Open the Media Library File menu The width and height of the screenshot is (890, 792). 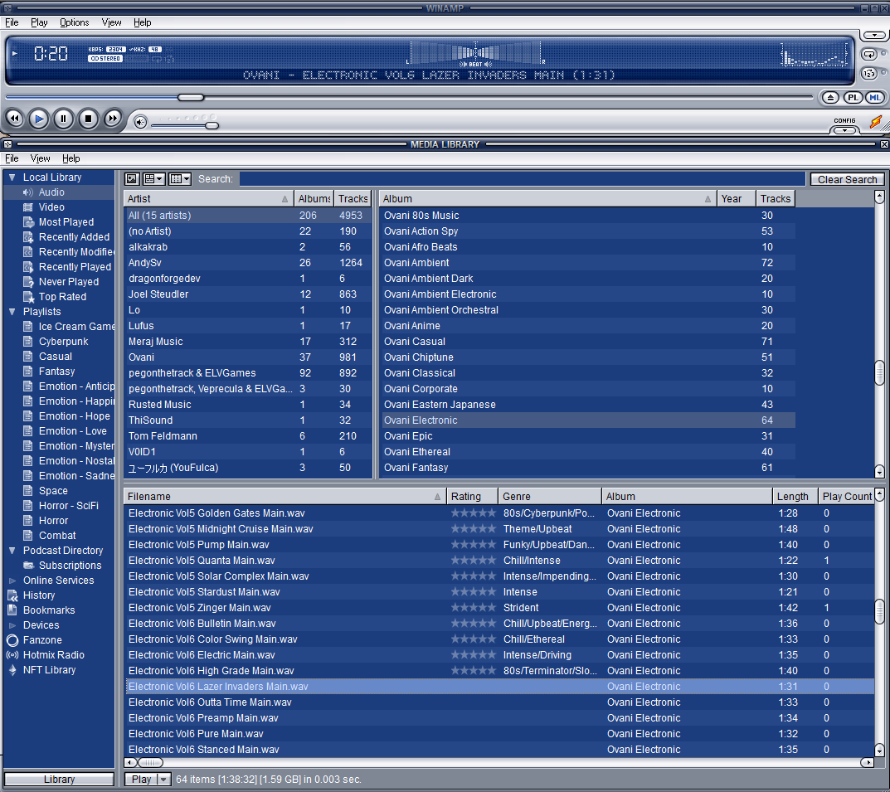coord(12,158)
